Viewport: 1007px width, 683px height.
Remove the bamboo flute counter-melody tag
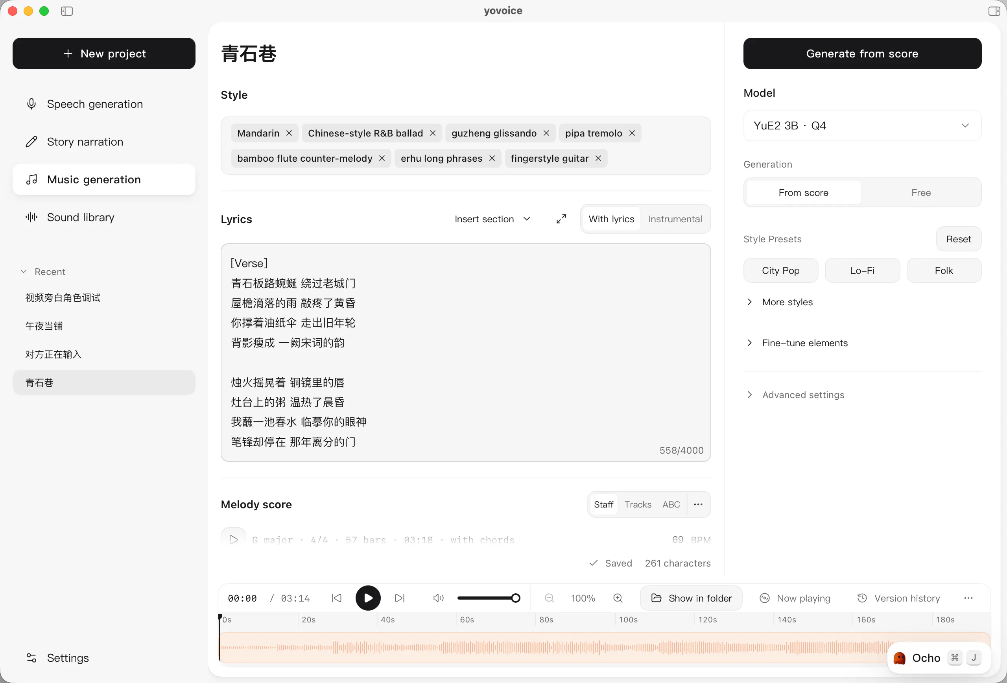click(x=382, y=158)
